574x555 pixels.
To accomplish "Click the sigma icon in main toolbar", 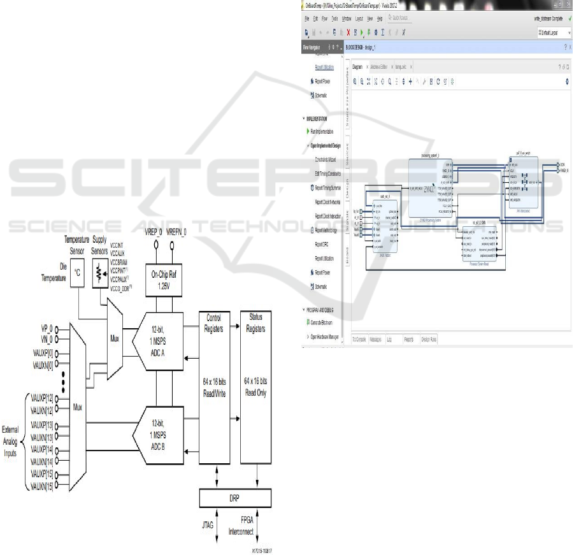I will coord(382,32).
